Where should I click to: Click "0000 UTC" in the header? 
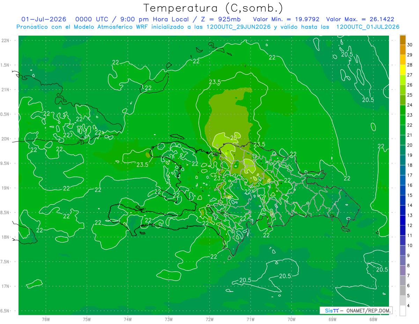[x=91, y=19]
